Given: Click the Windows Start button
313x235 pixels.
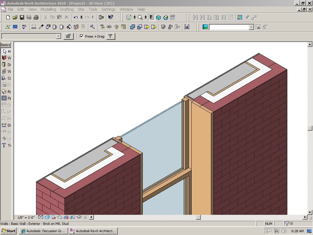Looking at the screenshot, I should (x=9, y=231).
